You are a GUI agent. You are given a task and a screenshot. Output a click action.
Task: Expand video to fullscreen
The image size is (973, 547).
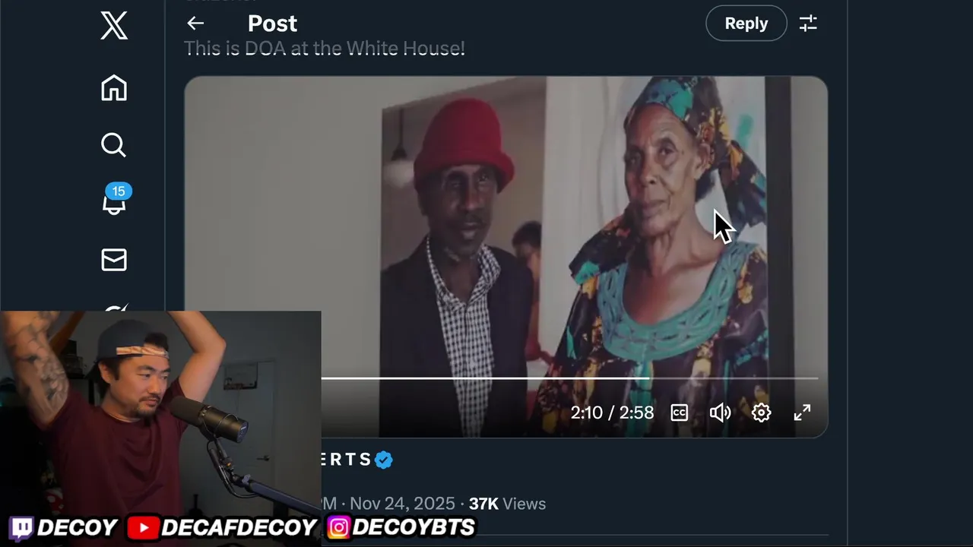pyautogui.click(x=802, y=413)
